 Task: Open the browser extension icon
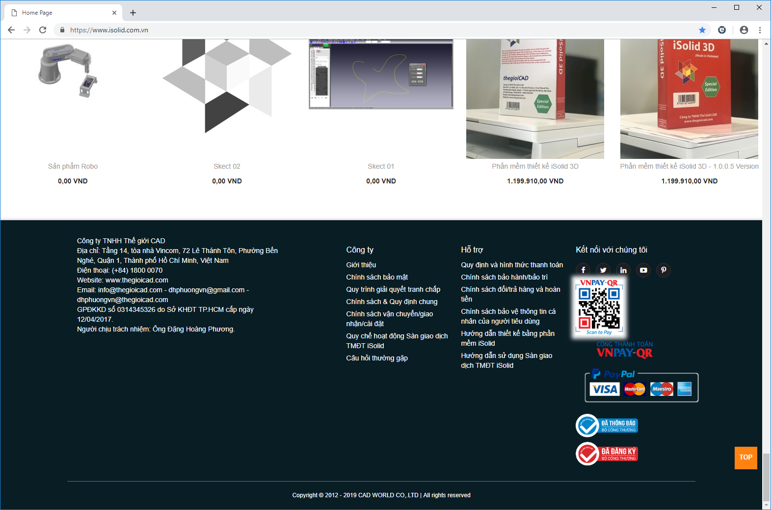[722, 30]
